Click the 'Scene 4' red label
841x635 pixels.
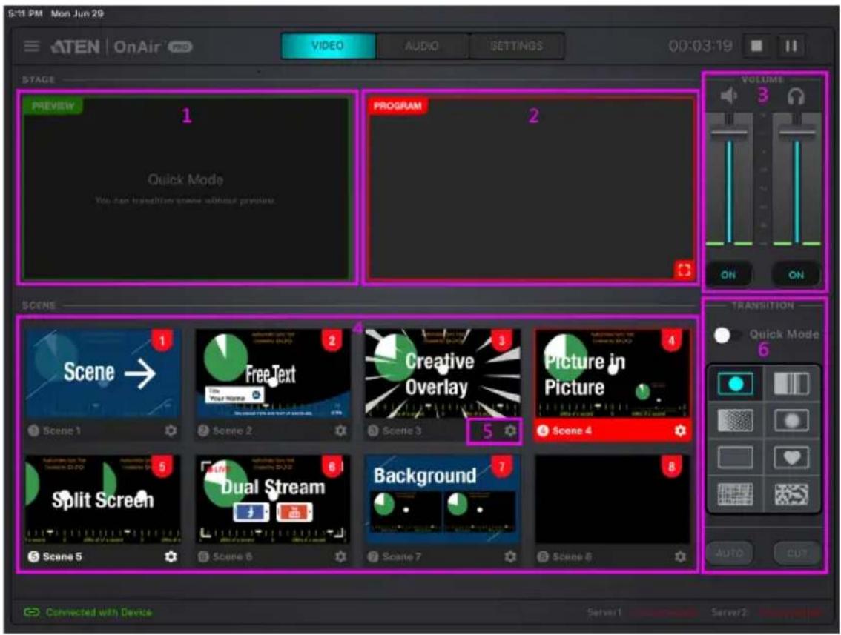click(572, 430)
